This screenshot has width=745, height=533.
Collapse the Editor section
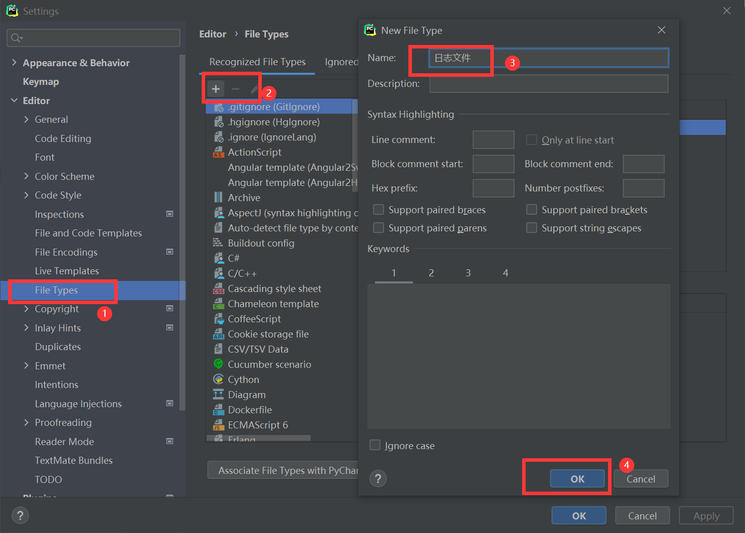14,100
